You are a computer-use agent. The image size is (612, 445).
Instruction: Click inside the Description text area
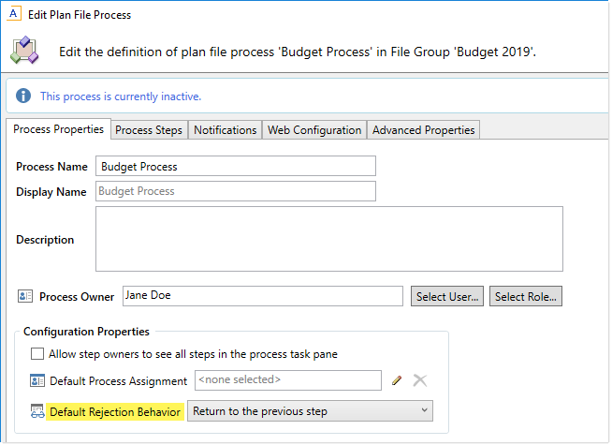[329, 239]
